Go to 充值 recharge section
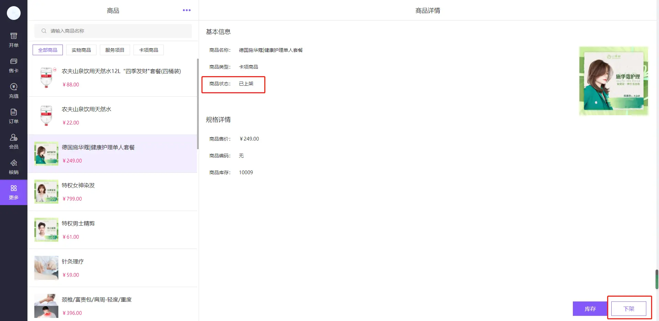 pos(14,91)
